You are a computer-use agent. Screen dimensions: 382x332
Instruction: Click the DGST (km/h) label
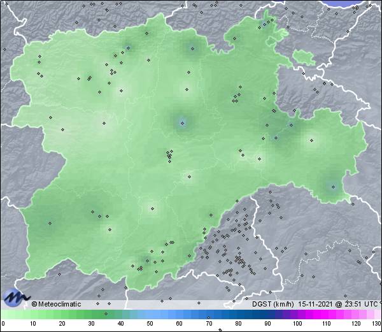click(273, 304)
